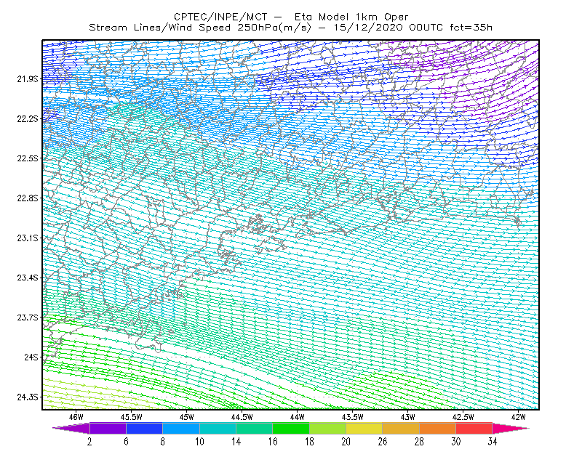The image size is (582, 449).
Task: Click the 21.9S latitude axis label
Action: 28,79
